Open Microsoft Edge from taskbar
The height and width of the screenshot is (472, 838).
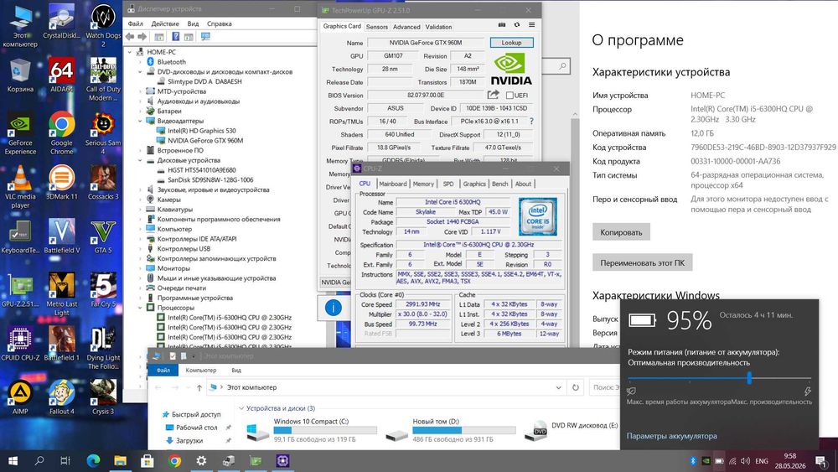93,460
